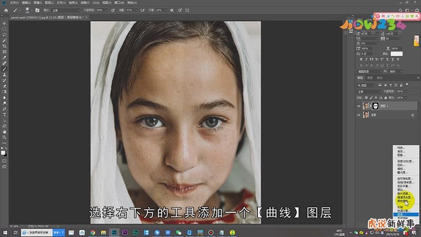Select the Hand tool
Image resolution: width=421 pixels, height=237 pixels.
4,132
